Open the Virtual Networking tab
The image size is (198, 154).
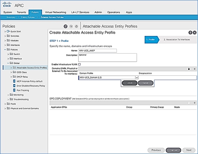[56, 12]
